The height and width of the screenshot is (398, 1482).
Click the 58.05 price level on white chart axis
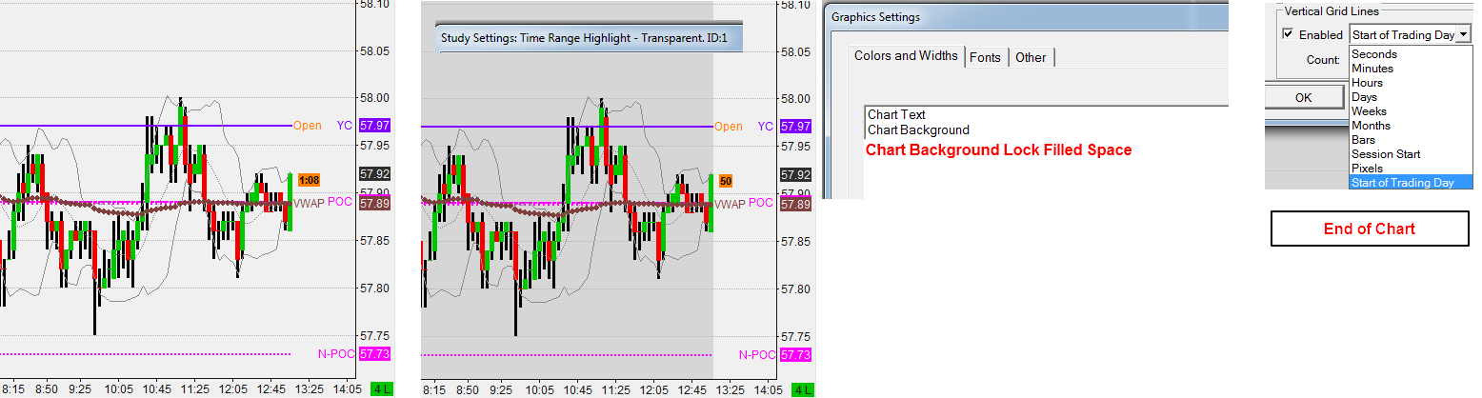(373, 50)
